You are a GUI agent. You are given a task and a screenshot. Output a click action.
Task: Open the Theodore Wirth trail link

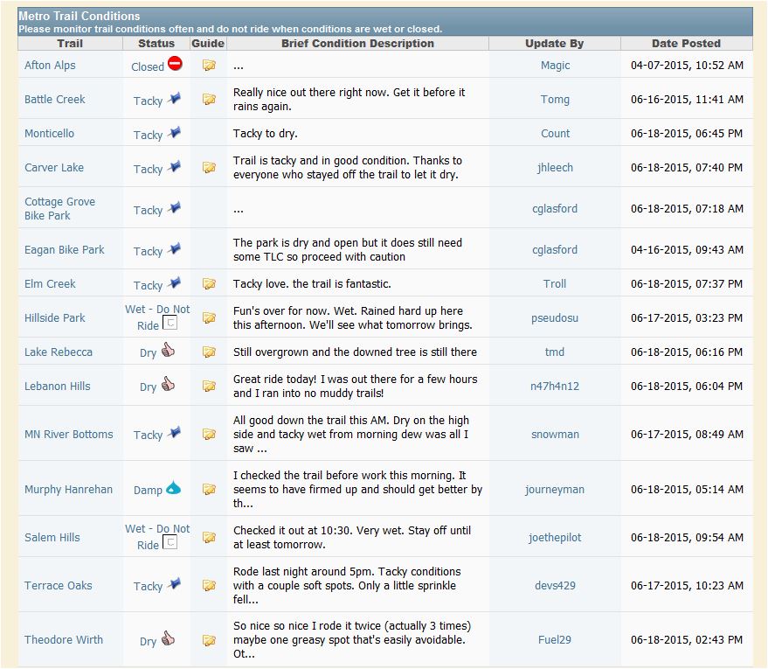coord(64,640)
